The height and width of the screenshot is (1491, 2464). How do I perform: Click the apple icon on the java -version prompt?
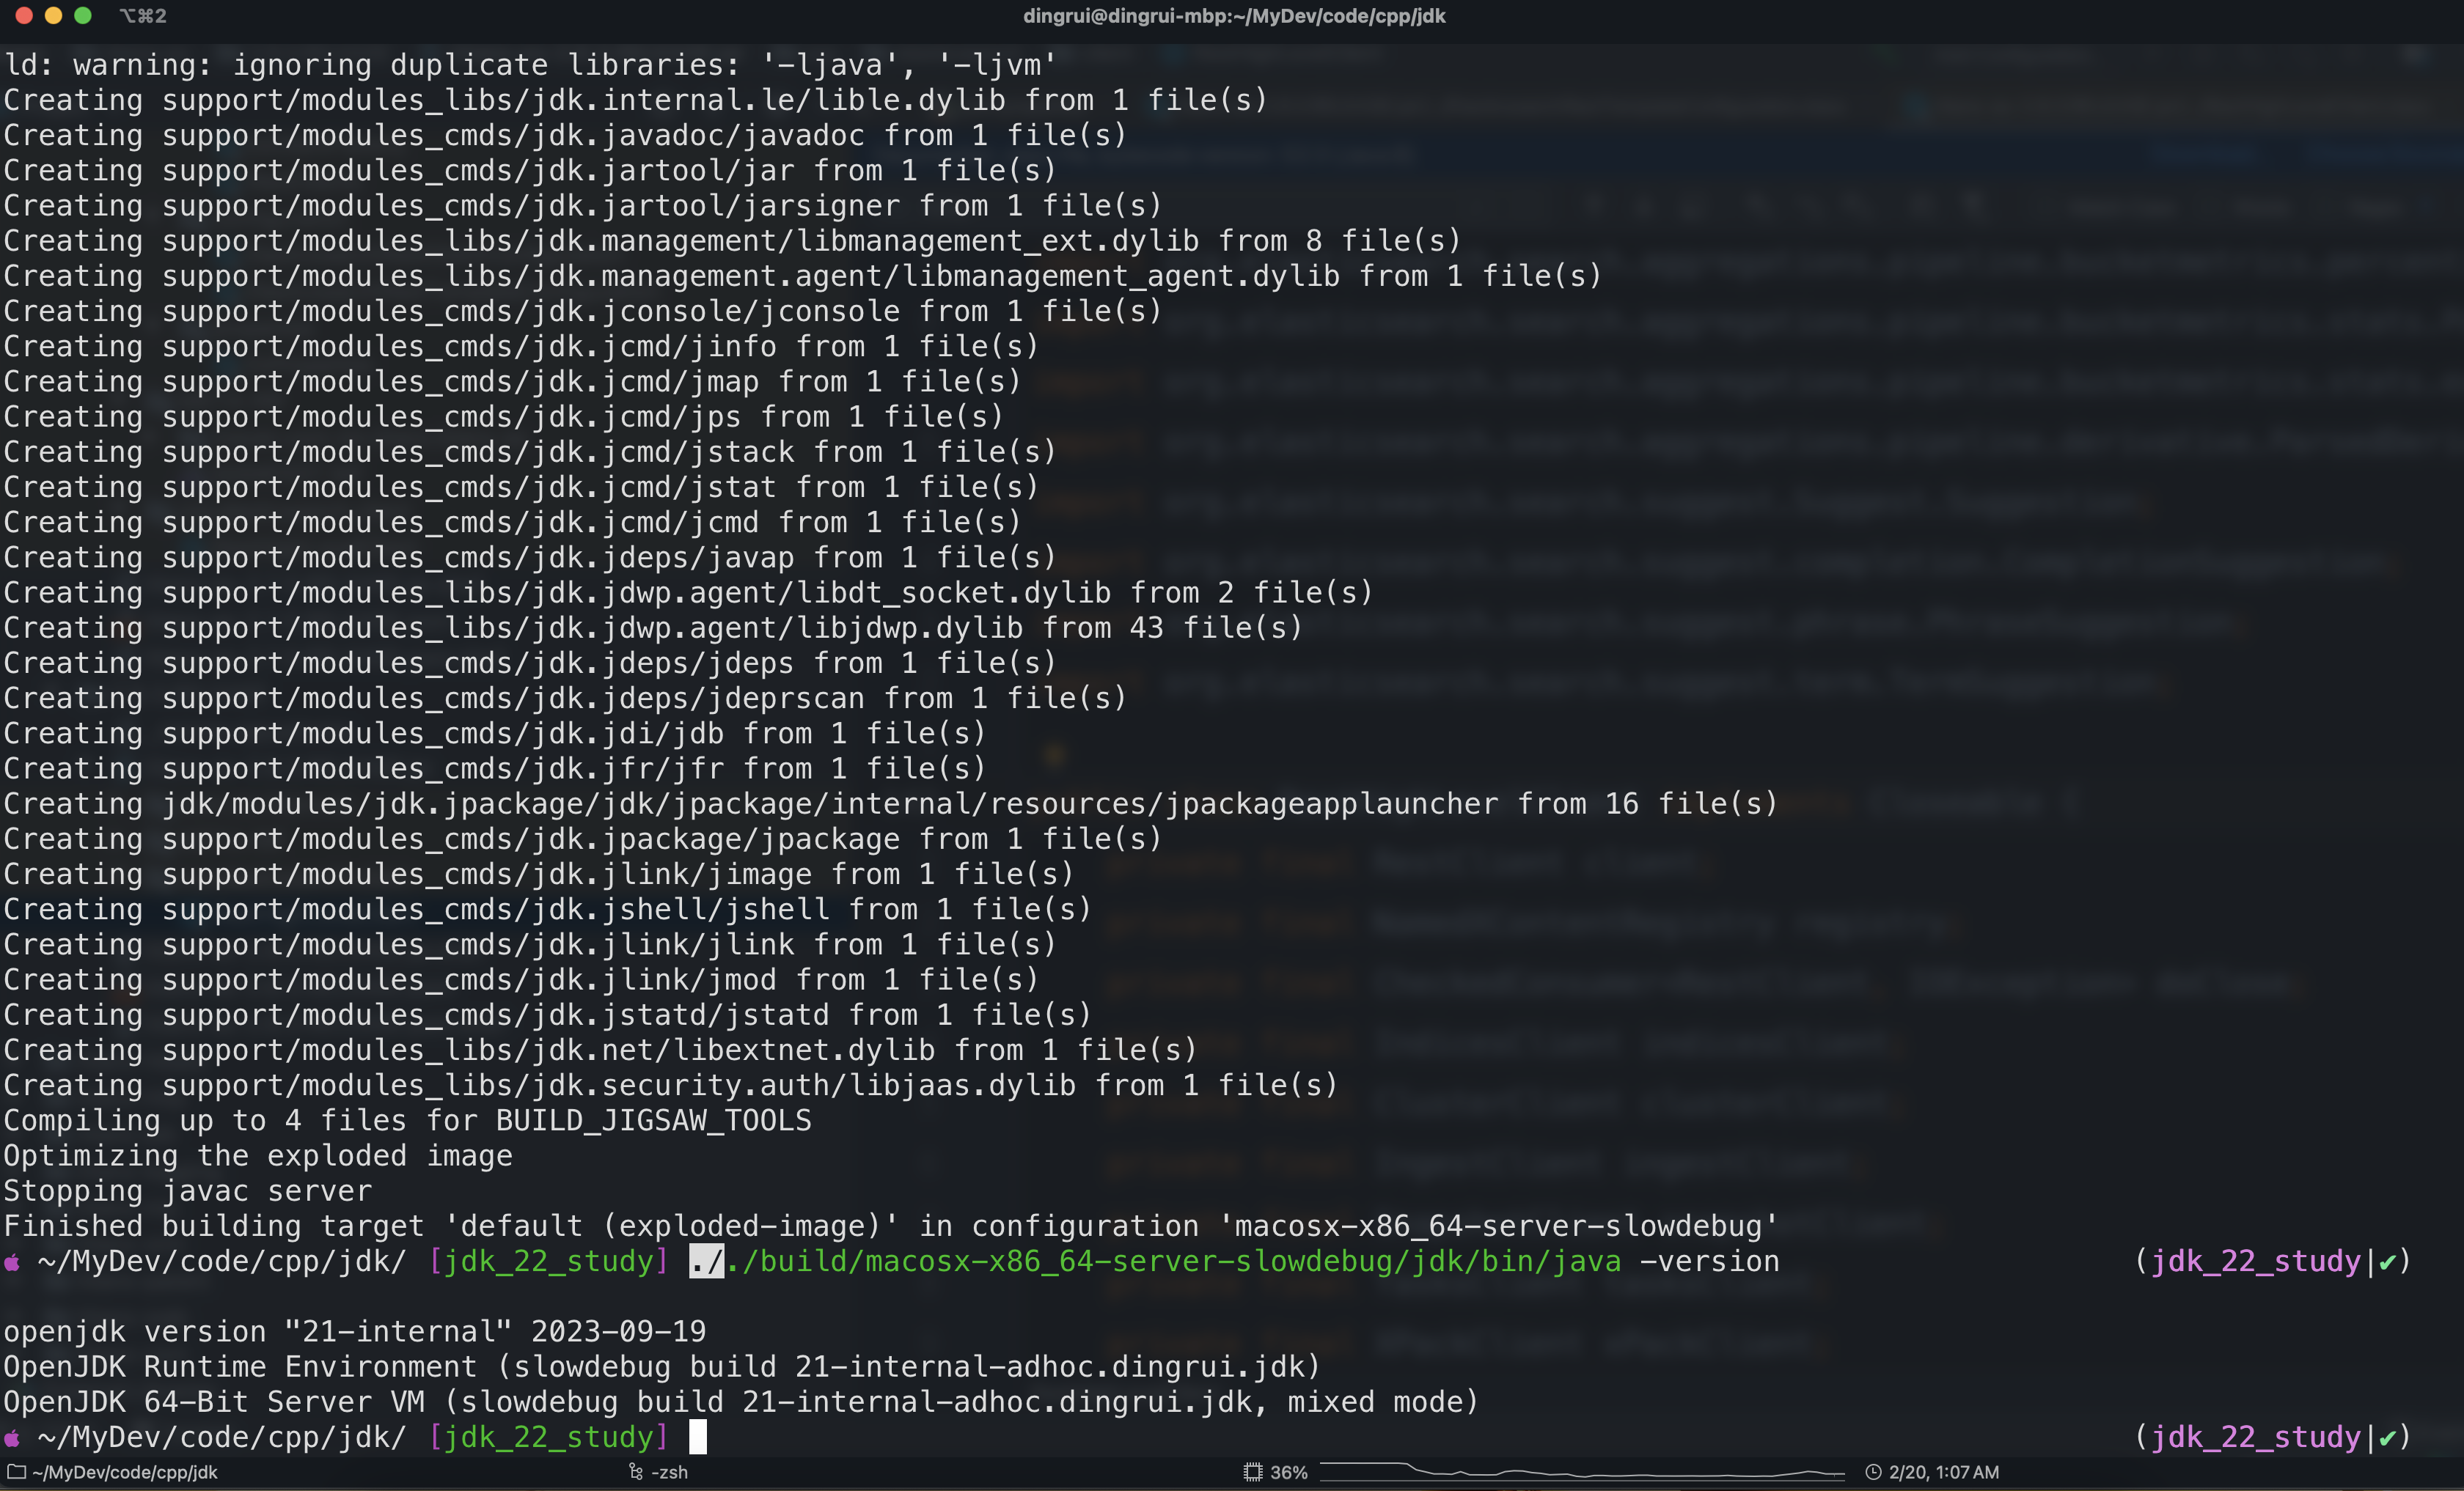click(12, 1262)
